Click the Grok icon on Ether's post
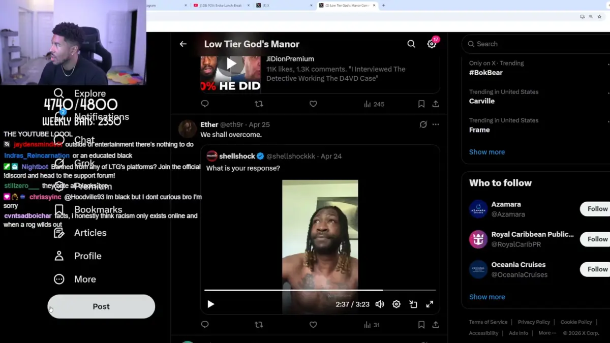610x343 pixels. pos(423,124)
